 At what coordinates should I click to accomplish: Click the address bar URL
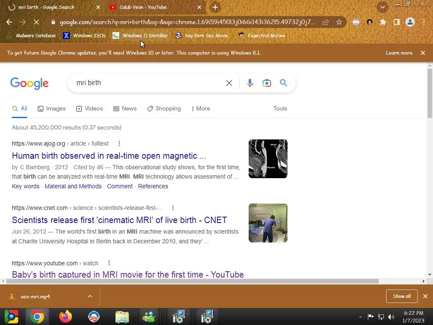pyautogui.click(x=187, y=22)
